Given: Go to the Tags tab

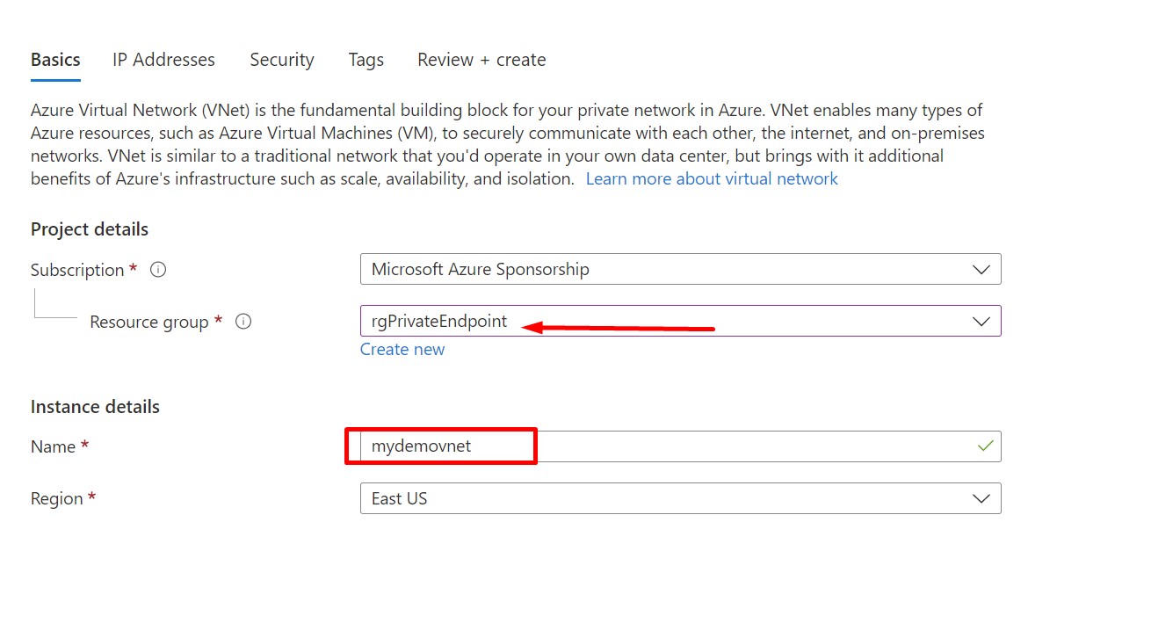Looking at the screenshot, I should [x=366, y=60].
